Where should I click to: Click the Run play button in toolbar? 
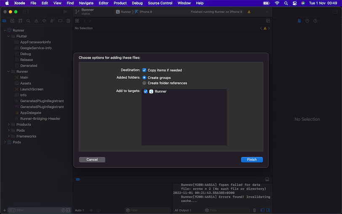coord(65,11)
